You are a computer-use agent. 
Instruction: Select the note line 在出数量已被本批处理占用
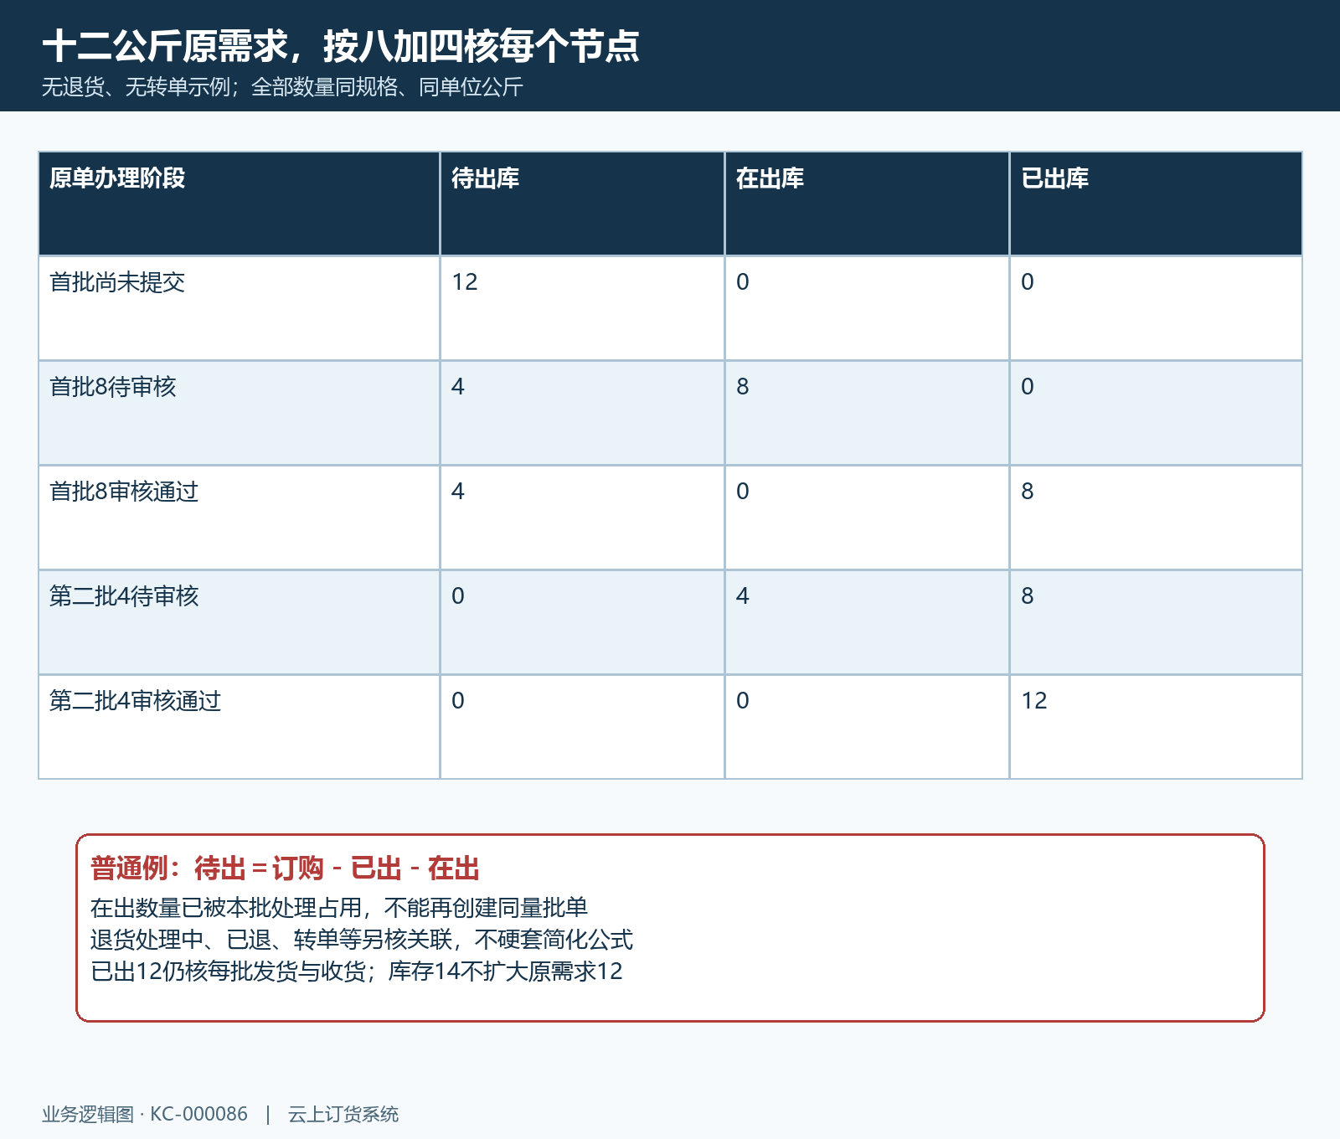click(x=339, y=908)
